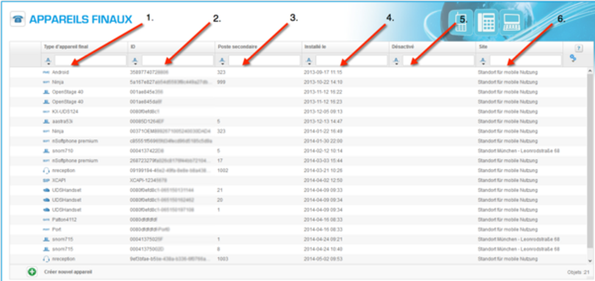Click the mobile phone icon in header
Screen dimensions: 595x281
[x=460, y=23]
